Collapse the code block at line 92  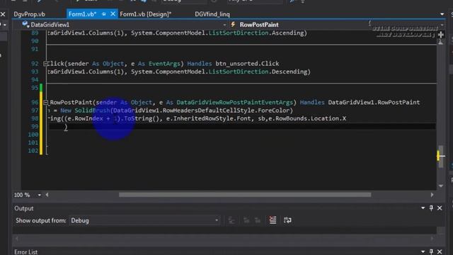click(45, 64)
